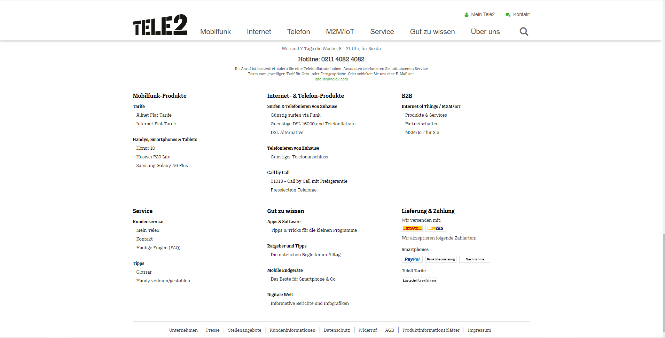This screenshot has width=665, height=338.
Task: Open the Glossar link
Action: tap(144, 272)
